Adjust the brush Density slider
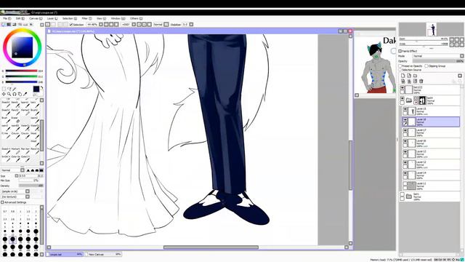Image resolution: width=465 pixels, height=262 pixels. [31, 186]
